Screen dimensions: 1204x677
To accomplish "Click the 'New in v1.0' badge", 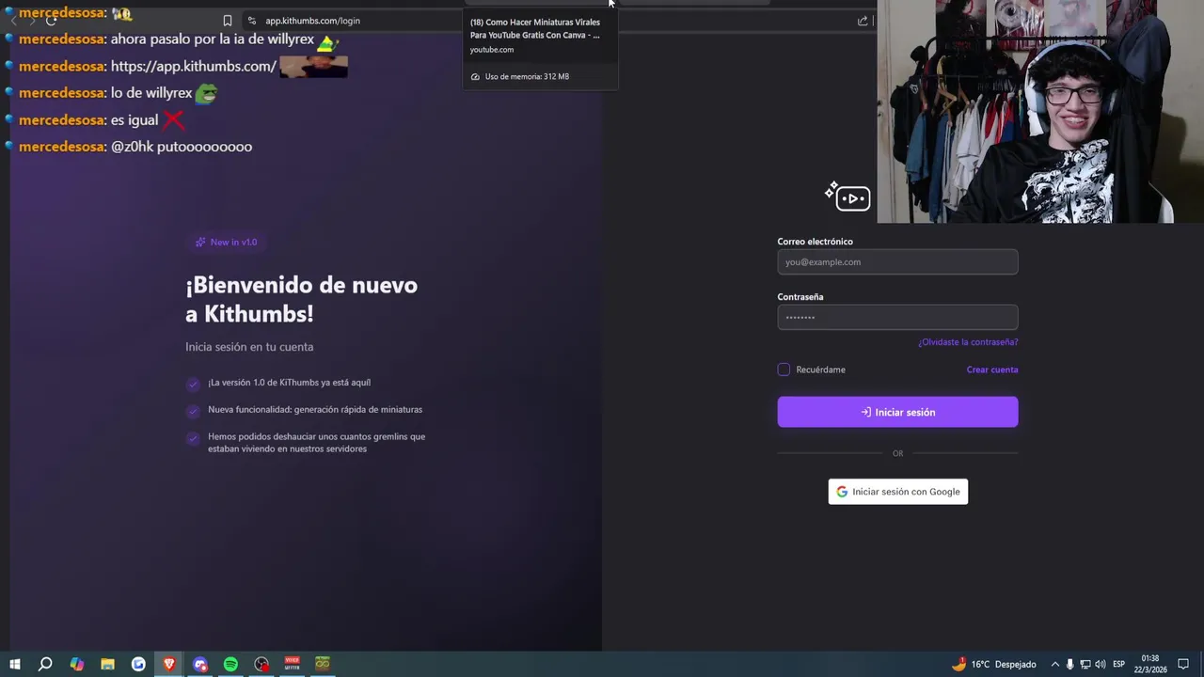I will pyautogui.click(x=226, y=242).
